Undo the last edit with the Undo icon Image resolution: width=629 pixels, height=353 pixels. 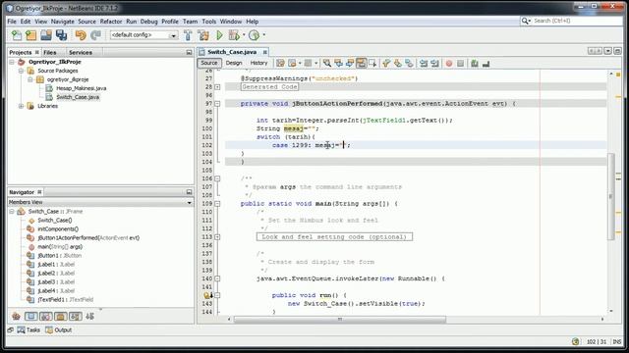click(81, 35)
